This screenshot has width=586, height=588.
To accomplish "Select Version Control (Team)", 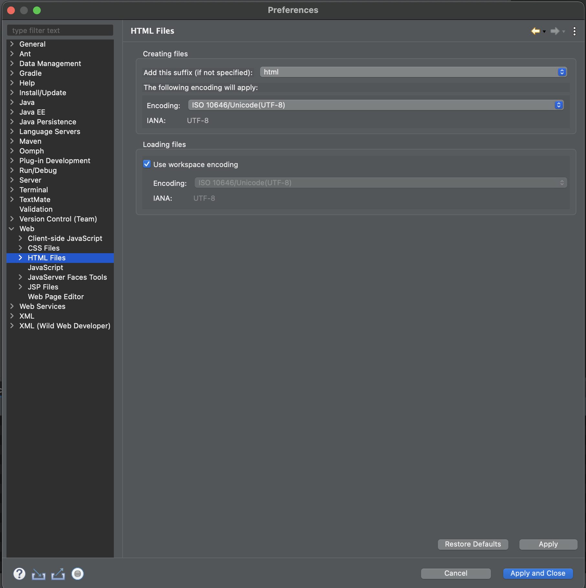I will click(x=58, y=219).
